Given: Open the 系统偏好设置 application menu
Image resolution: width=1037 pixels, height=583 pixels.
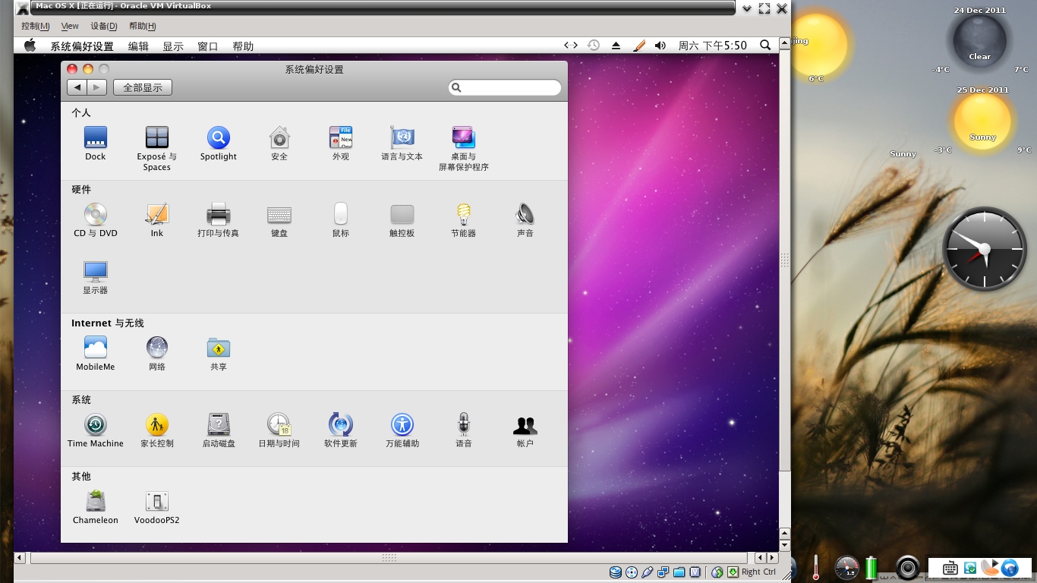Looking at the screenshot, I should 82,46.
